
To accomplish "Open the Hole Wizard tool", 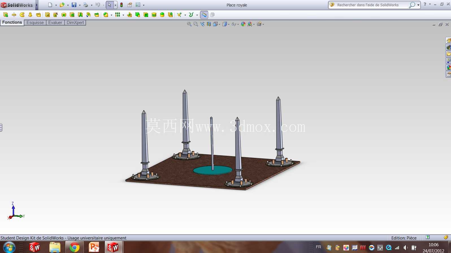I will pos(56,15).
